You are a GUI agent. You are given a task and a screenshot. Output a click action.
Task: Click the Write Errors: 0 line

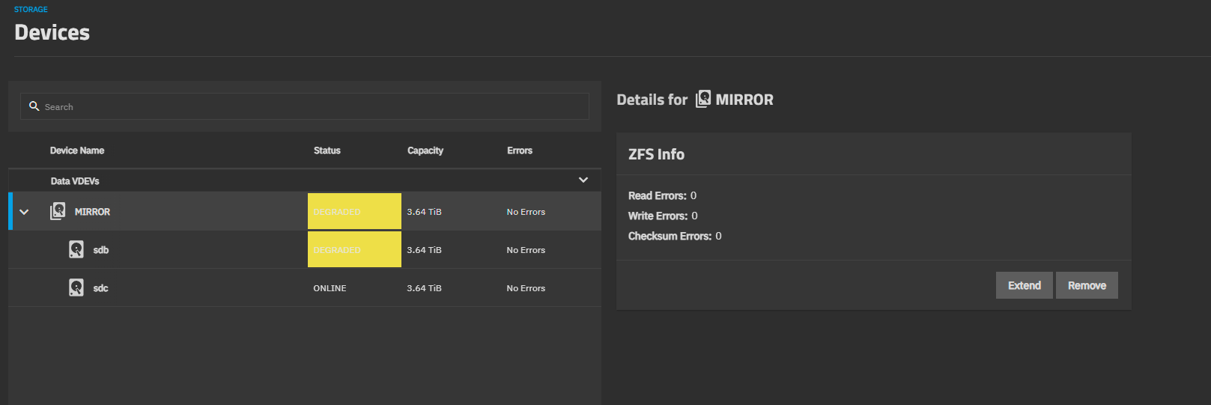click(x=663, y=216)
